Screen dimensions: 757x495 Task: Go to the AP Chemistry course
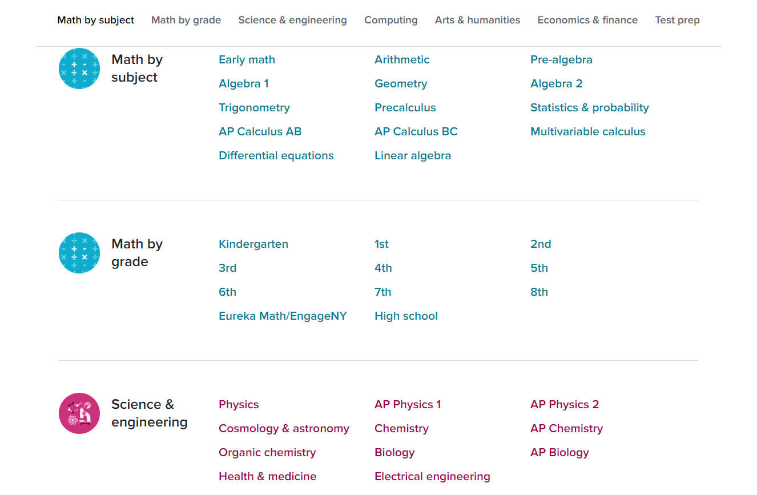[x=566, y=428]
